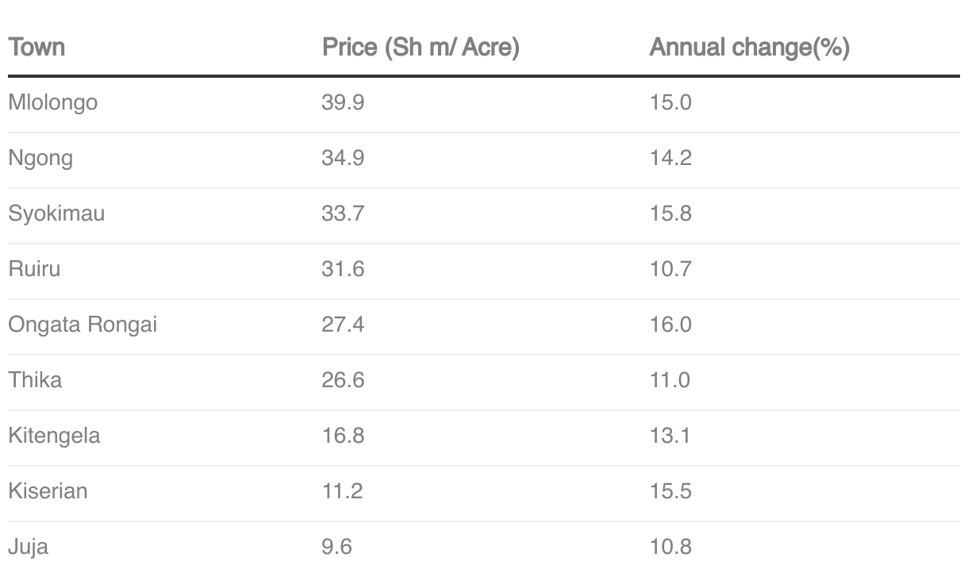This screenshot has height=584, width=968.
Task: Click the Syokimau row label
Action: pyautogui.click(x=56, y=213)
